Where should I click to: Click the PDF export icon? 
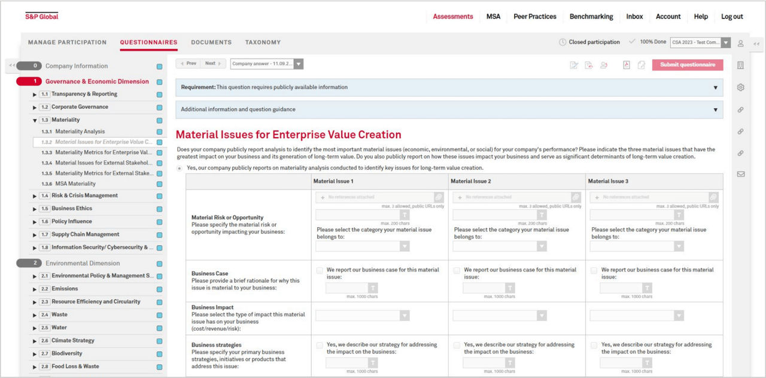click(627, 65)
